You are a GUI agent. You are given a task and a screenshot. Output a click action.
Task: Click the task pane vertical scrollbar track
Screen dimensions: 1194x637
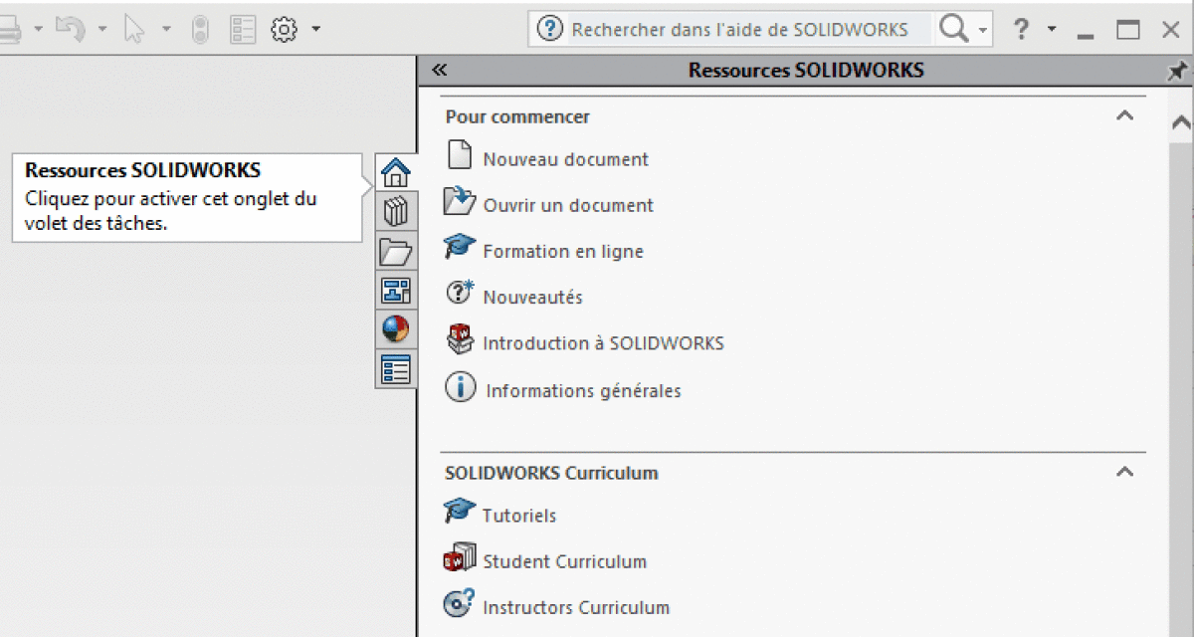1180,388
